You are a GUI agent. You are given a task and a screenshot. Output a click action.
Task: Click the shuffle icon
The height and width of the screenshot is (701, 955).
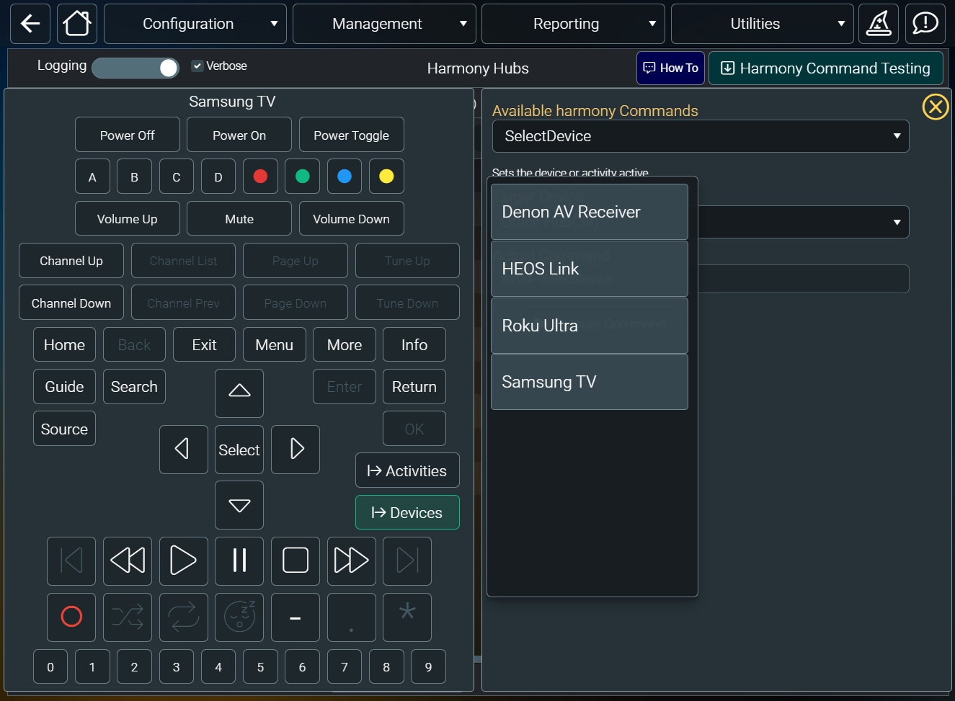(128, 617)
